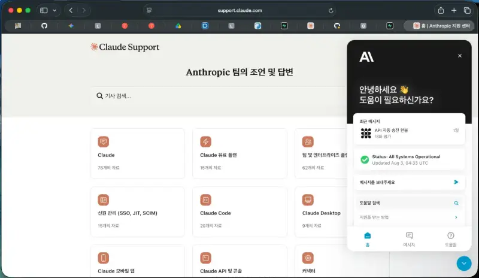Open Status: All Systems Operational card
The width and height of the screenshot is (479, 278).
409,159
